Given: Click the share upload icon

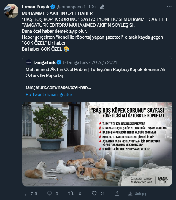Looking at the screenshot, I should click(x=117, y=193).
